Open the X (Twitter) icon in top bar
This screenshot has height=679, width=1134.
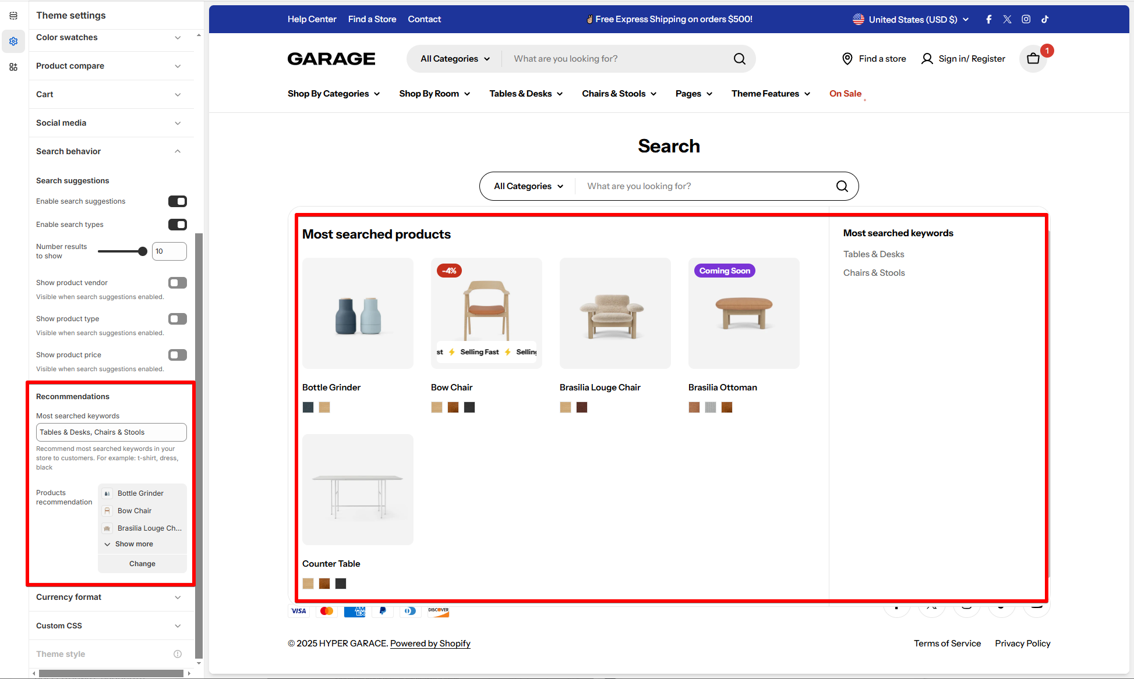pos(1007,19)
